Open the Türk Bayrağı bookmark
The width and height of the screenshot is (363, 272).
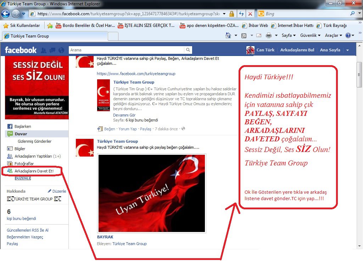click(x=332, y=25)
